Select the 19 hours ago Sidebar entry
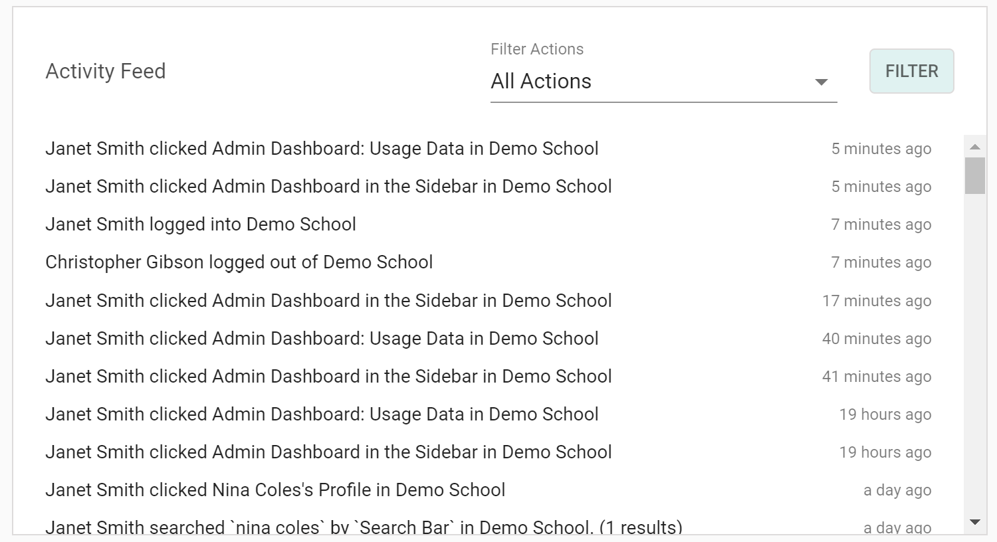The width and height of the screenshot is (997, 542). tap(328, 452)
